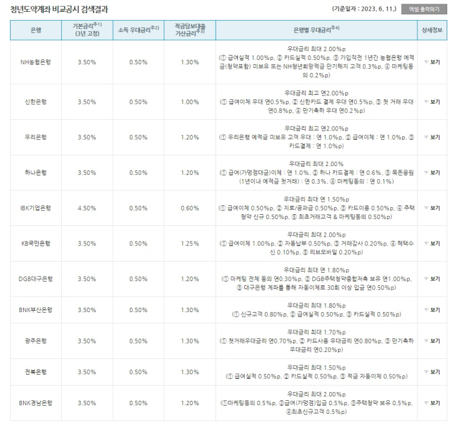Select the 신한은행 bank name cell
Image resolution: width=456 pixels, height=427 pixels.
point(36,102)
